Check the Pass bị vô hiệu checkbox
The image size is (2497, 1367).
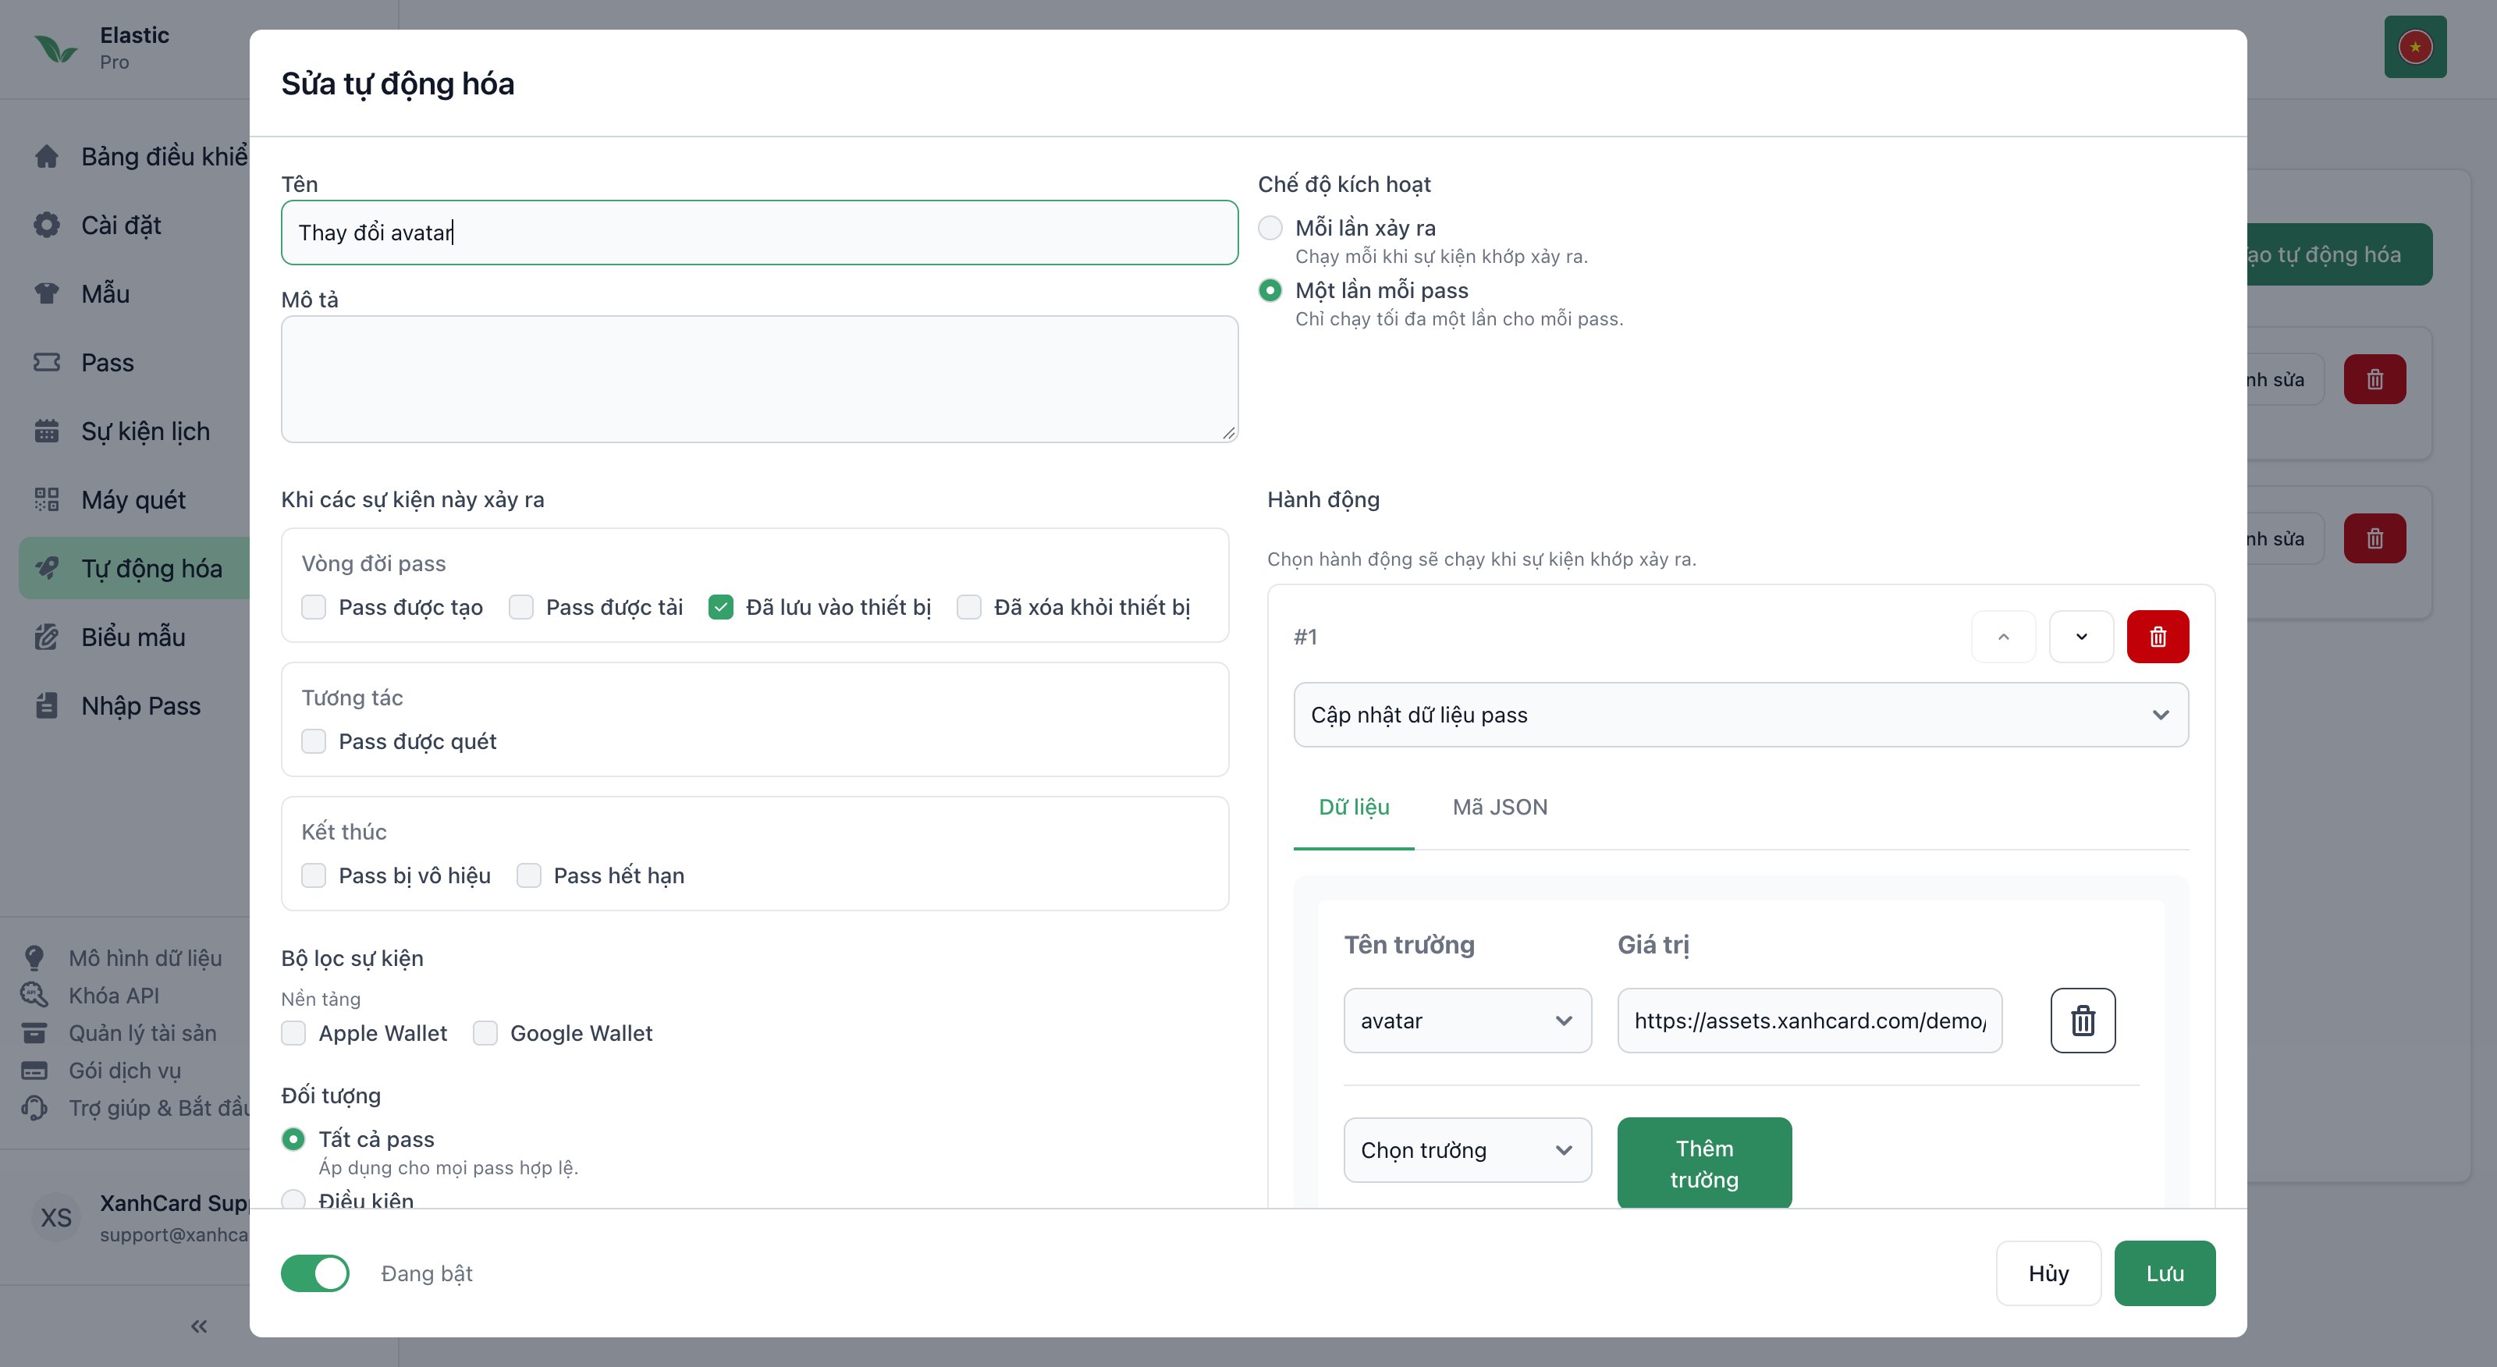point(313,875)
